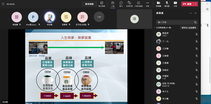Image resolution: width=211 pixels, height=104 pixels.
Task: Select the 人員 people tab
Action: [x=113, y=4]
